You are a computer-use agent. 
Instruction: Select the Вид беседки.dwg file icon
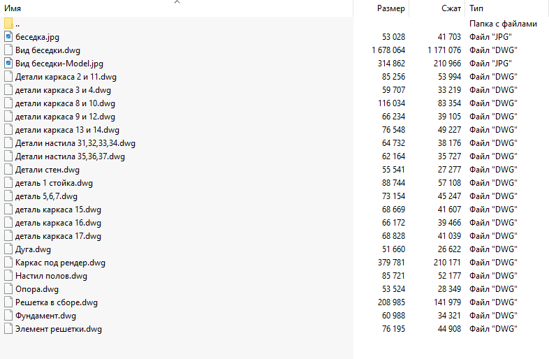(x=9, y=50)
